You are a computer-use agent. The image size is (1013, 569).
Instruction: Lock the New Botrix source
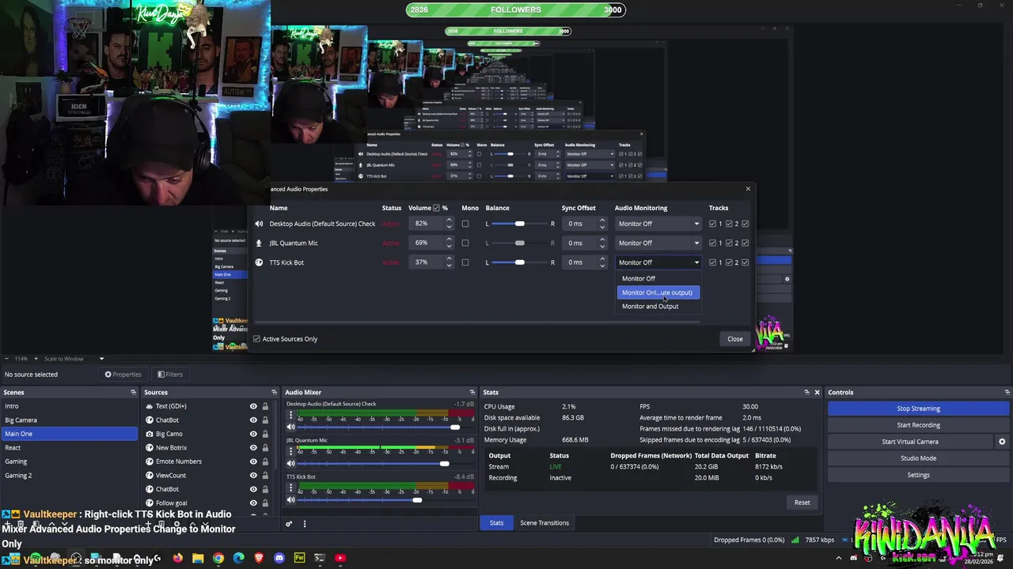[265, 447]
